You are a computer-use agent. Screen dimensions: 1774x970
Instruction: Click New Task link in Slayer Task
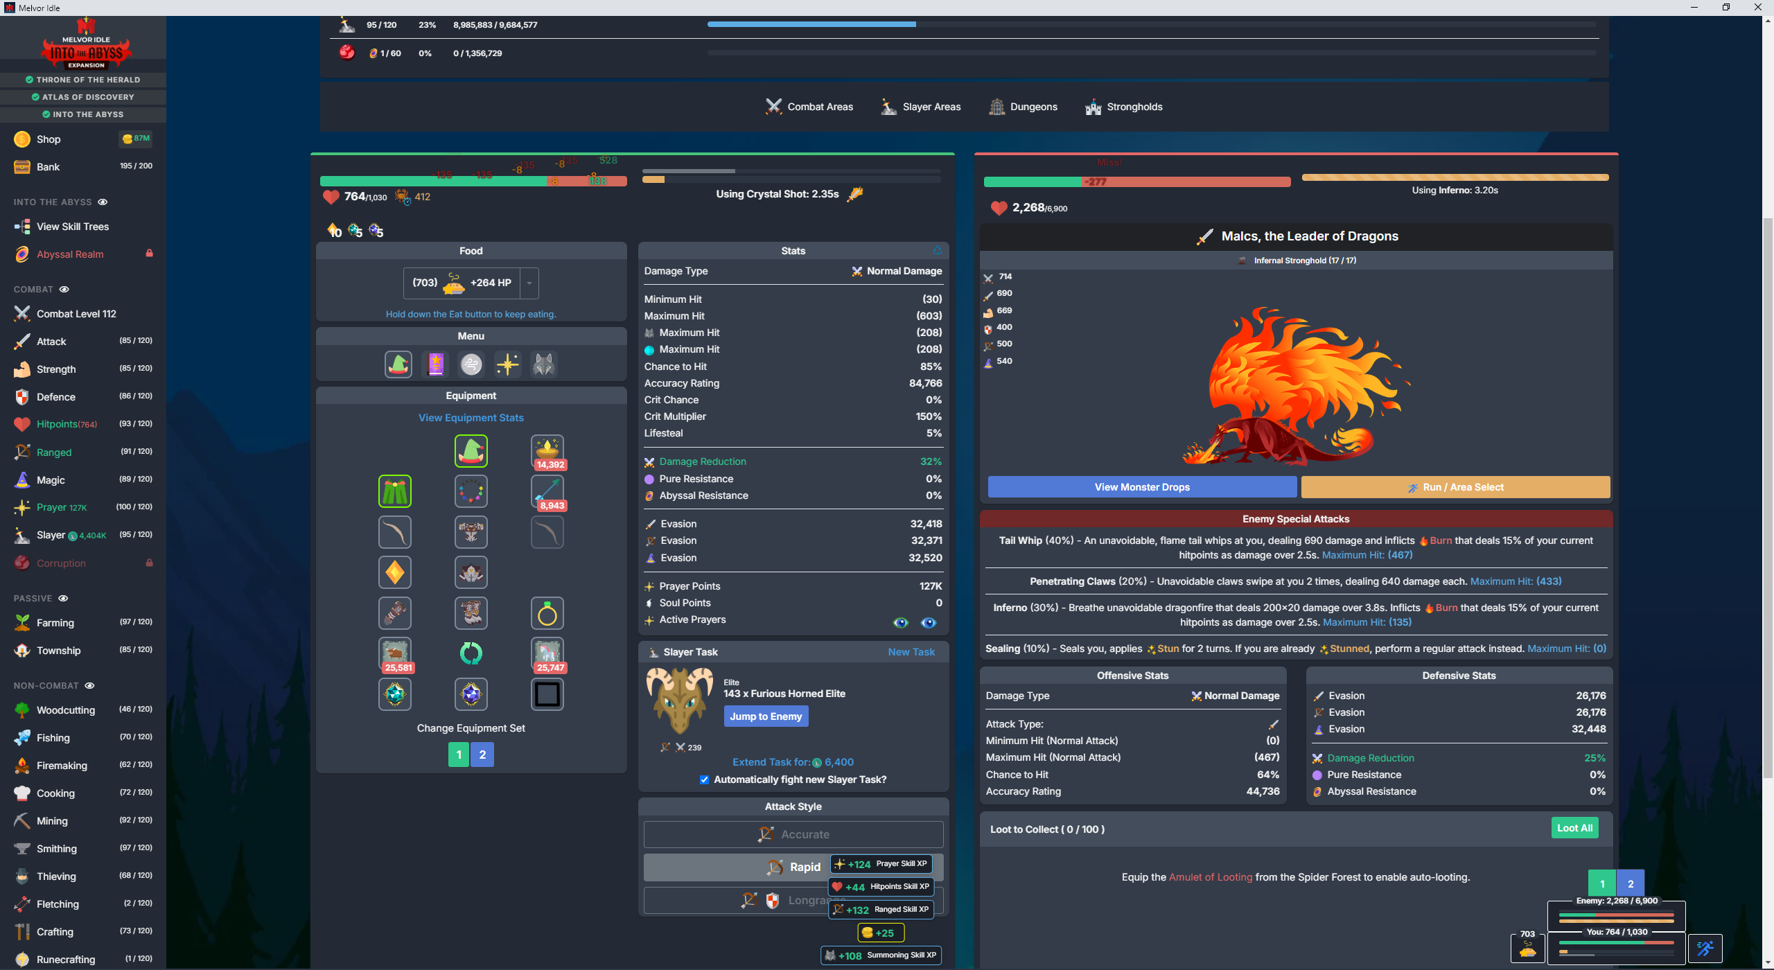click(911, 652)
